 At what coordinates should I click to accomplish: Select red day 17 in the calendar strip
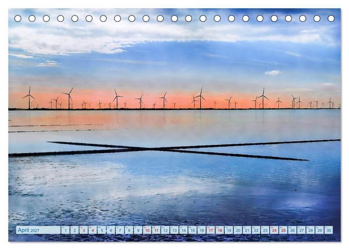coord(210,230)
